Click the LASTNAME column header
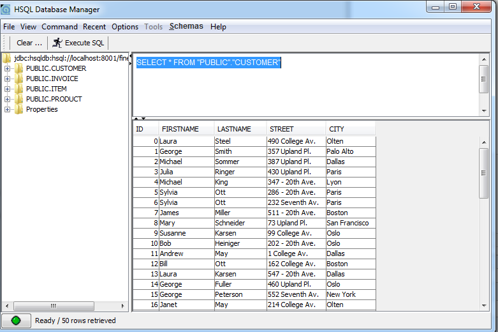 tap(240, 129)
